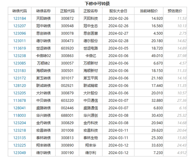Click stock code 002446

(67, 108)
